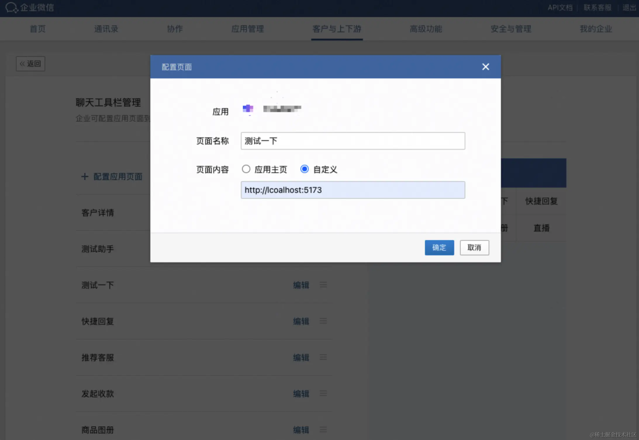Click plus icon next to 配置应用页面
The height and width of the screenshot is (440, 639).
click(x=85, y=176)
